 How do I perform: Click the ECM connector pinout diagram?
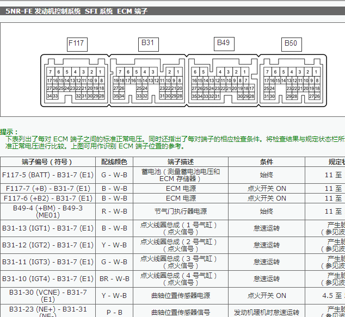point(183,80)
